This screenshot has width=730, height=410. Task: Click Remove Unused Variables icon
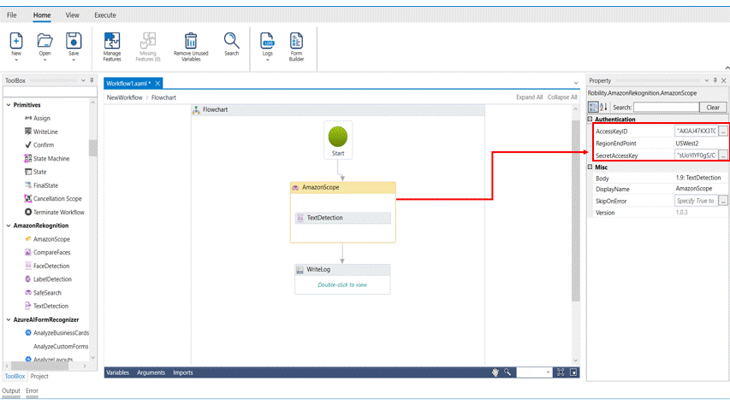(x=190, y=40)
